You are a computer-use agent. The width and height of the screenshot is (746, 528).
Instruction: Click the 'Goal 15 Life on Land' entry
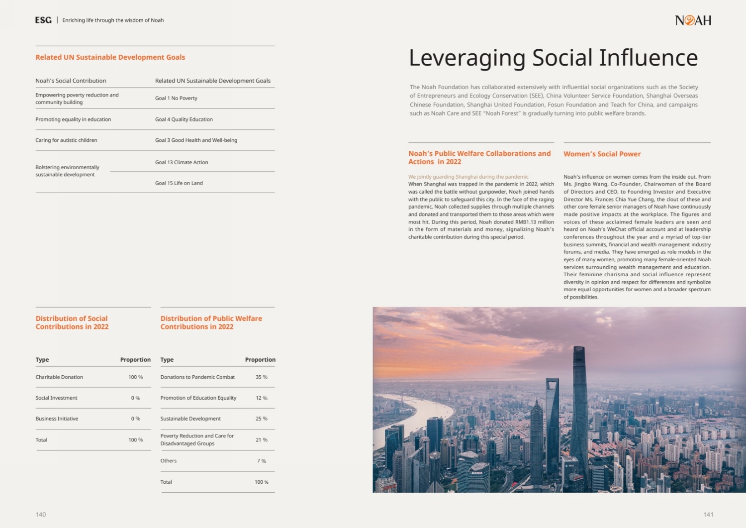tap(179, 183)
